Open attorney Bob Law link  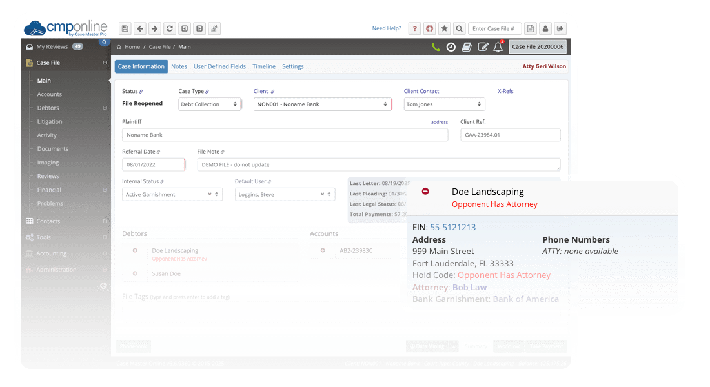[470, 287]
